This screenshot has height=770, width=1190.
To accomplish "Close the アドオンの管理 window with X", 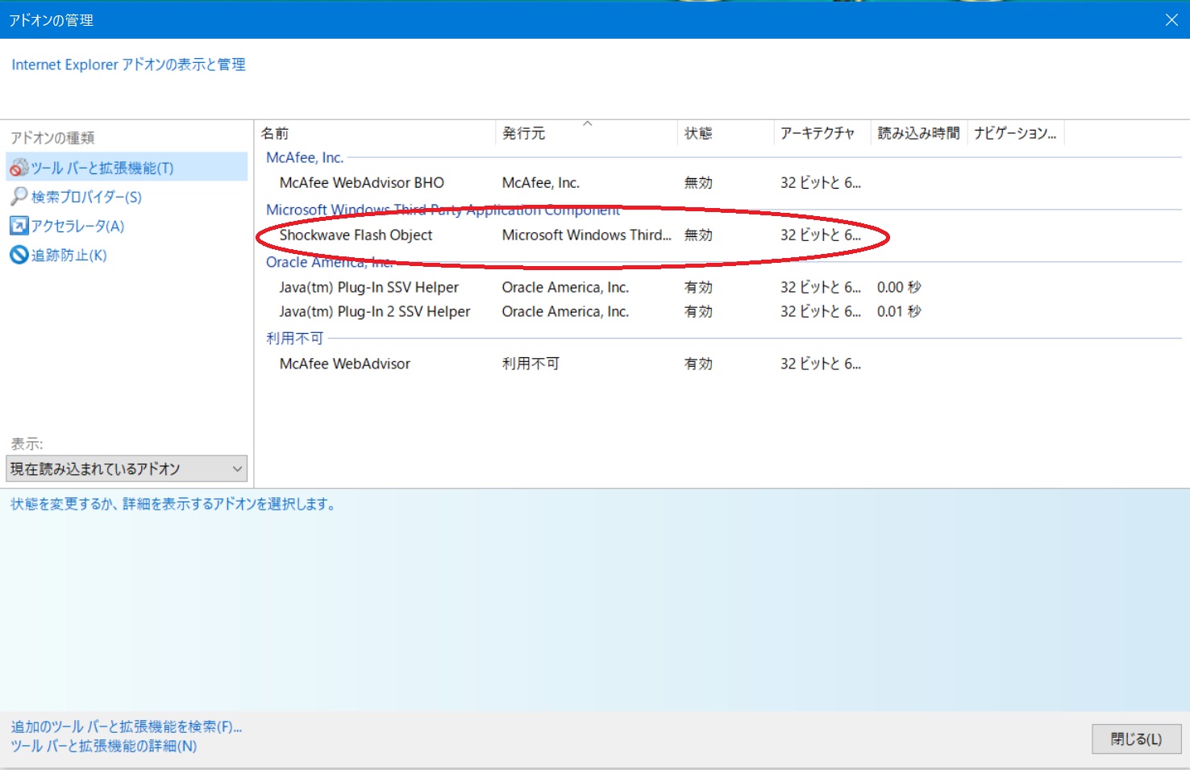I will (1171, 20).
